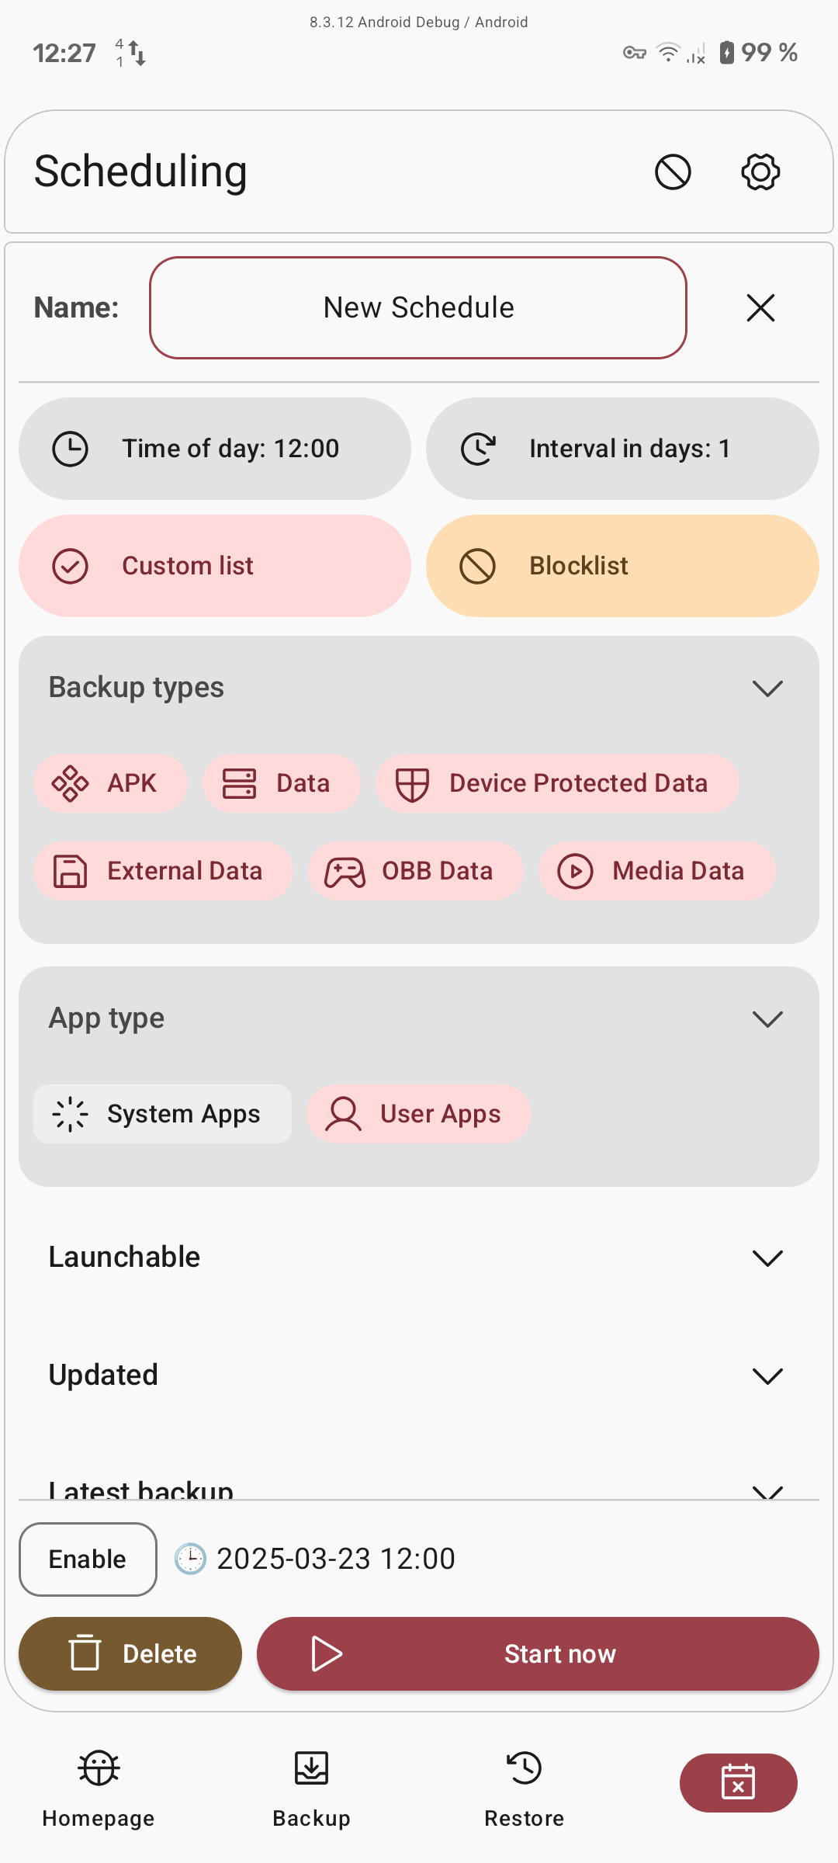Image resolution: width=838 pixels, height=1863 pixels.
Task: Expand the Updated filter section
Action: coord(767,1376)
